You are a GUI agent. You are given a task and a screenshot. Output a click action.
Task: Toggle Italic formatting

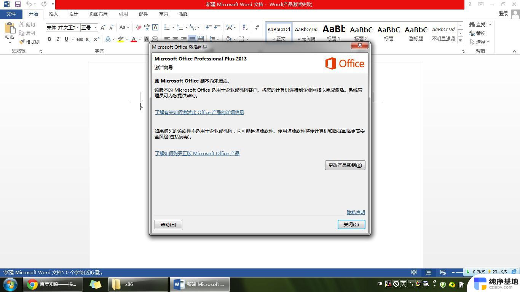point(58,39)
